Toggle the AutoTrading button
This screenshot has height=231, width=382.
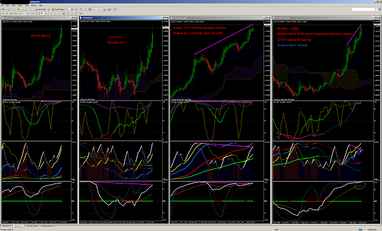tap(57, 10)
